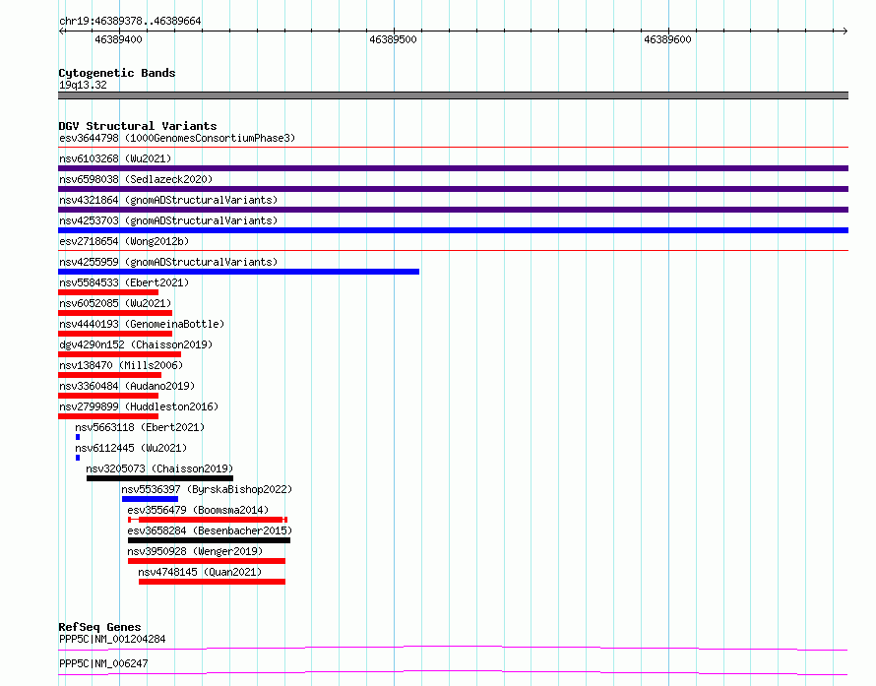Viewport: 876px width, 686px height.
Task: Click the 19q13.32 cytogenetic band label
Action: point(83,85)
